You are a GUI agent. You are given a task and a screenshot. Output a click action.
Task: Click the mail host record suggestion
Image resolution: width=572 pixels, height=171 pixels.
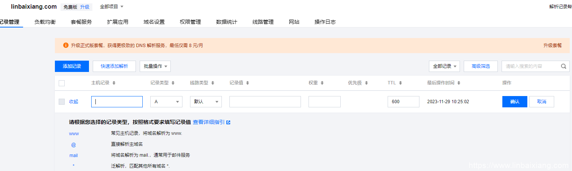tap(73, 155)
